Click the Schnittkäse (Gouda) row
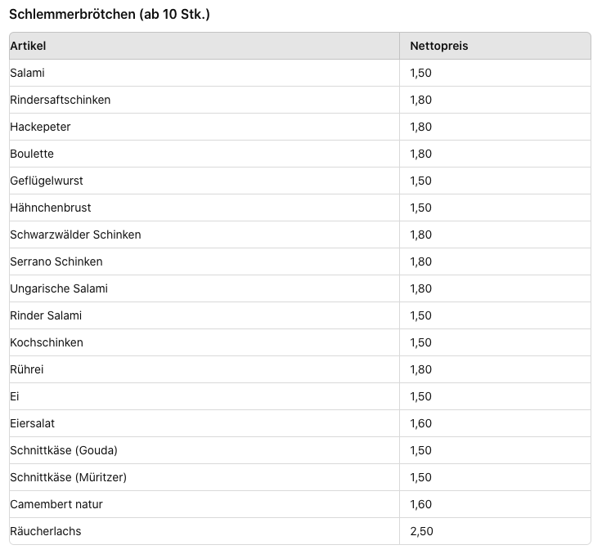Screen dimensions: 602x554 click(64, 450)
